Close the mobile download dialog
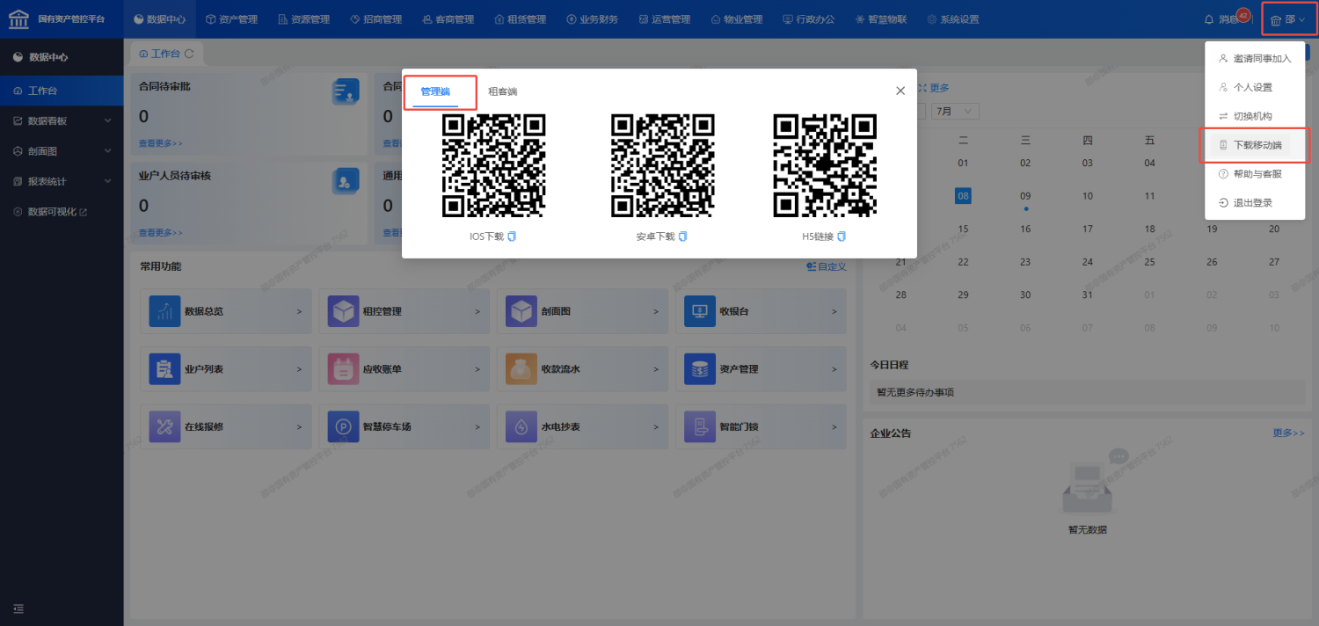Screen dimensions: 1319x626 click(x=900, y=91)
